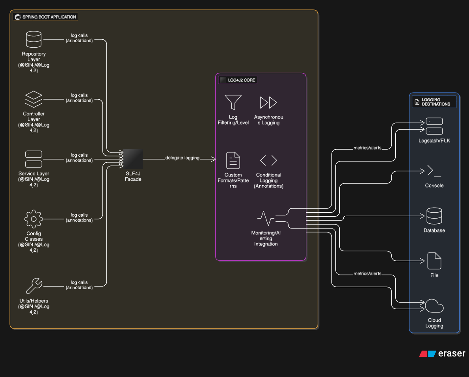Image resolution: width=469 pixels, height=377 pixels.
Task: Open the eraser logo link
Action: 442,353
